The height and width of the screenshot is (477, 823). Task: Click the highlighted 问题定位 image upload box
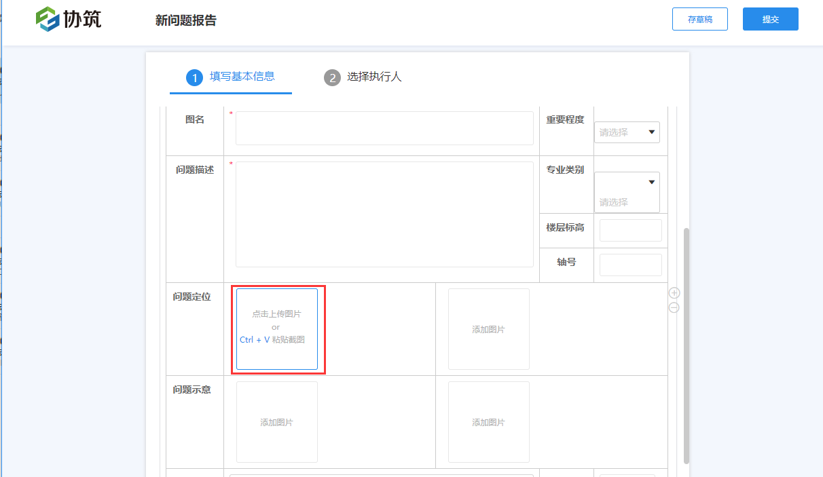tap(276, 329)
